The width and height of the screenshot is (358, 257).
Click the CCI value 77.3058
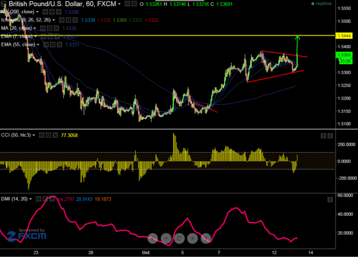[x=69, y=135]
